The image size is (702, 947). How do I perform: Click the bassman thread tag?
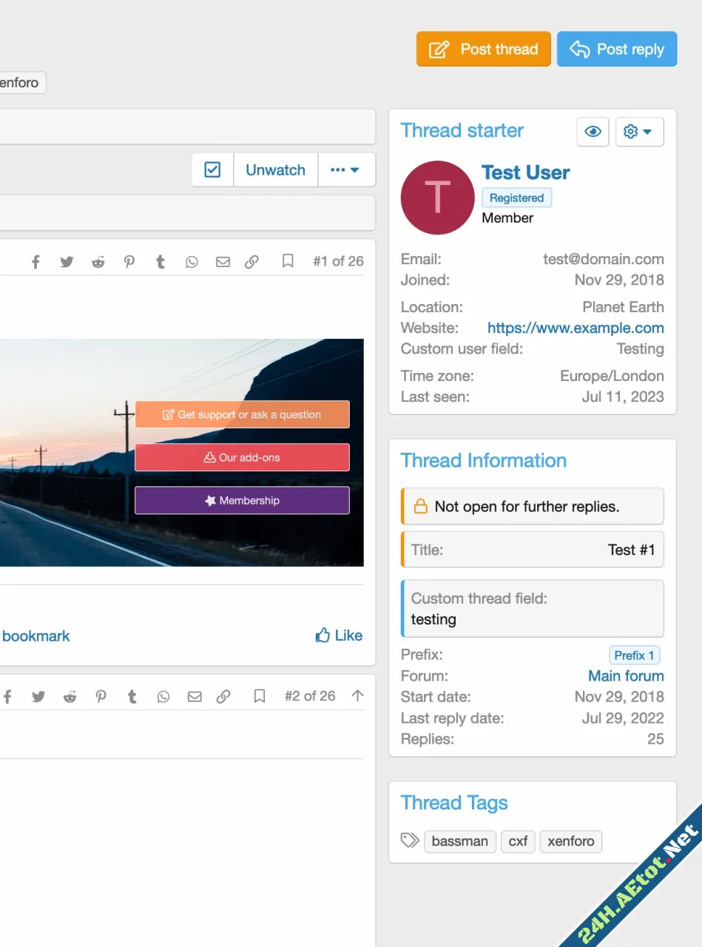tap(459, 841)
